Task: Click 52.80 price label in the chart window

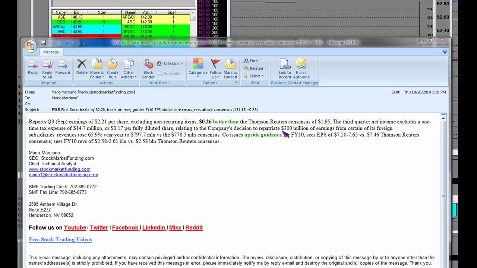Action: (x=443, y=4)
